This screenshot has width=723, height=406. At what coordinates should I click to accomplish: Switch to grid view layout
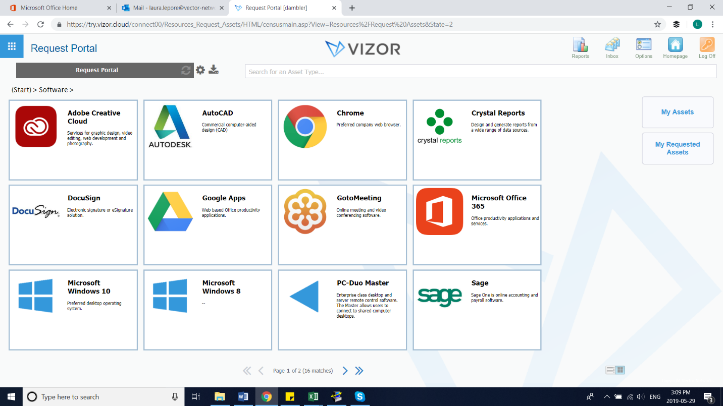(619, 370)
